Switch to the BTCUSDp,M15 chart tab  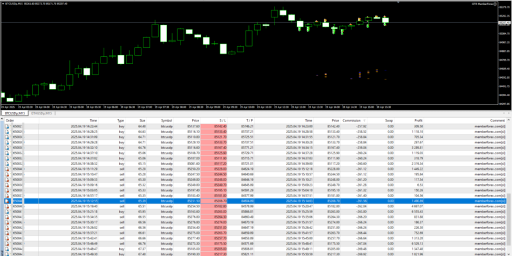pos(13,113)
